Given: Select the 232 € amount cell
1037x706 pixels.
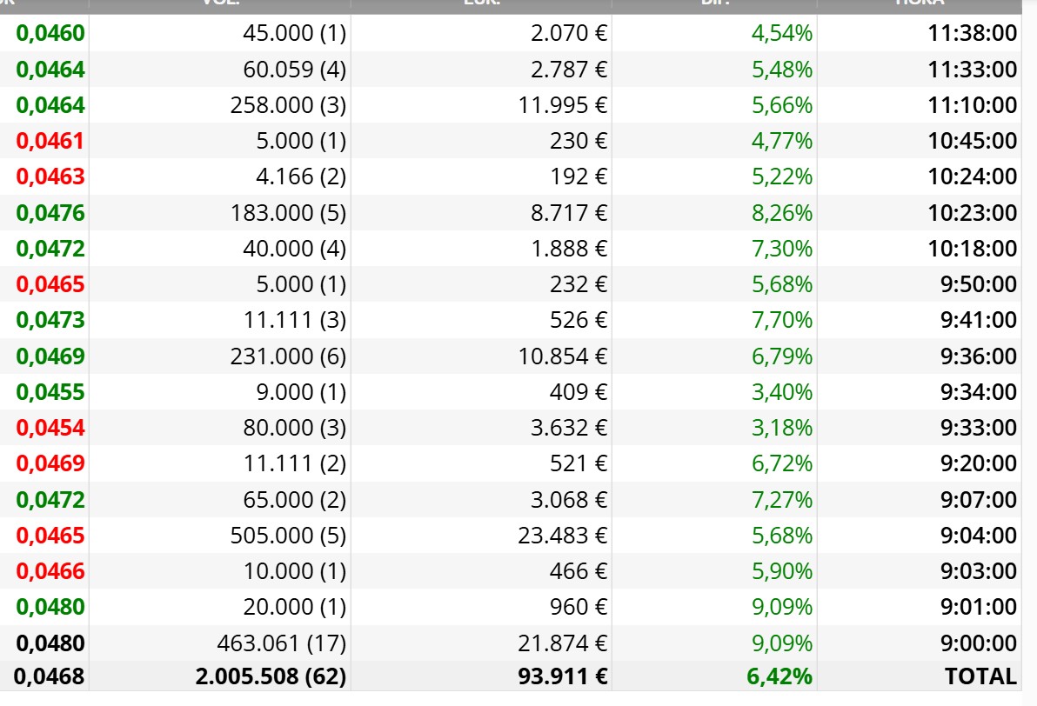Looking at the screenshot, I should 578,284.
